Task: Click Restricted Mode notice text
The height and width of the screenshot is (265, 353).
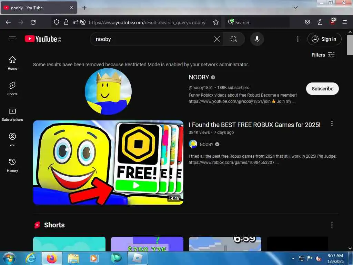Action: point(141,65)
